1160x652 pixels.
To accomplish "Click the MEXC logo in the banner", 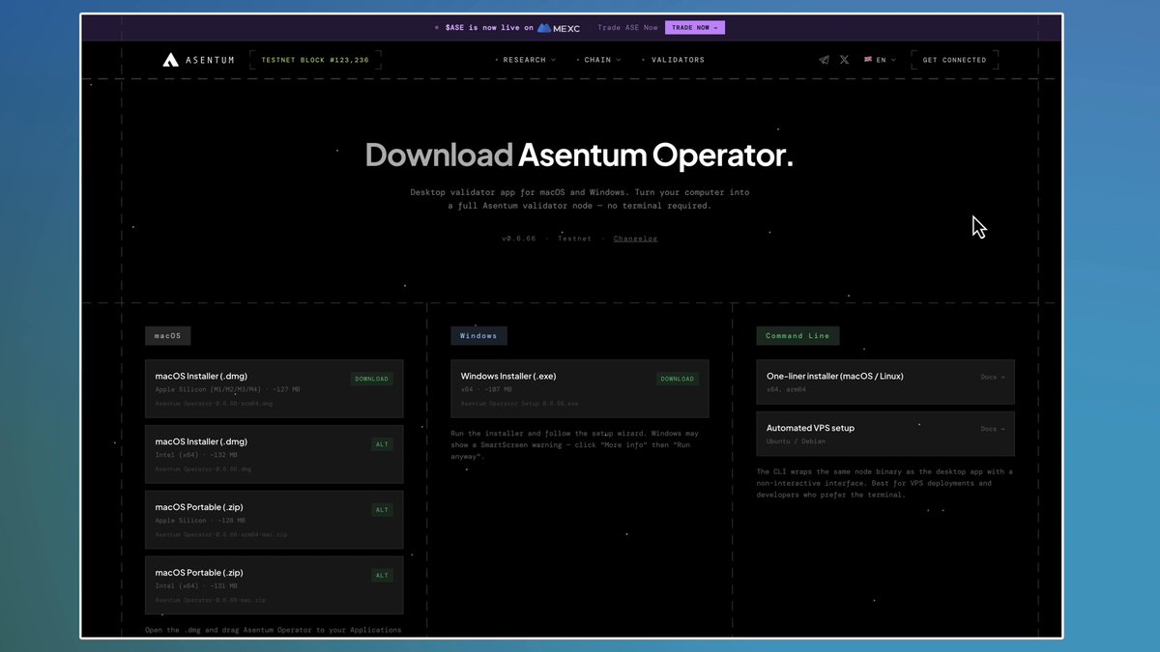I will tap(559, 28).
